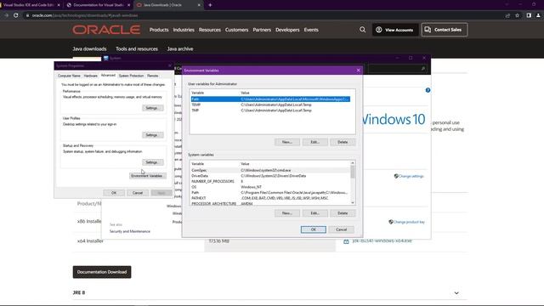Click the User Profiles Settings button
Screen dimensions: 544x306
point(152,135)
